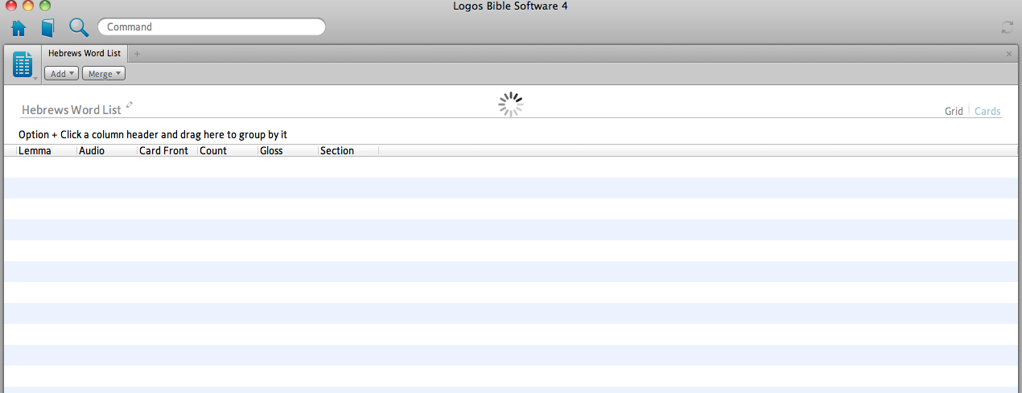Sort by the Audio column header
The image size is (1022, 393).
107,150
